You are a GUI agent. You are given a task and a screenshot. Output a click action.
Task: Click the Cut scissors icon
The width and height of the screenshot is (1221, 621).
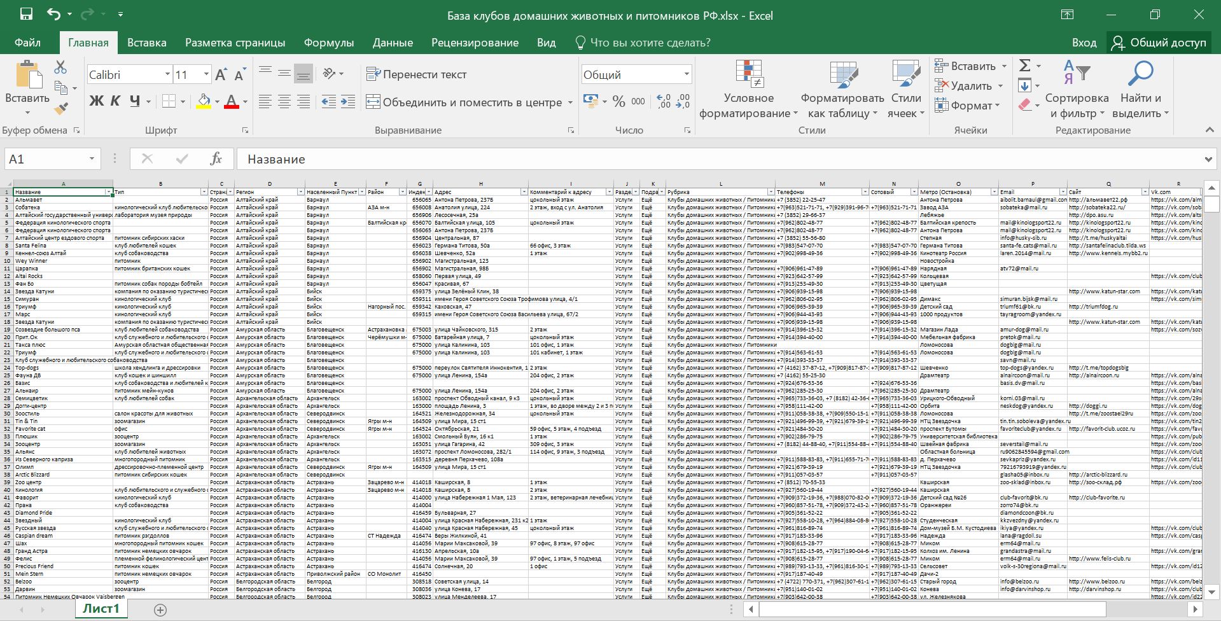tap(60, 67)
